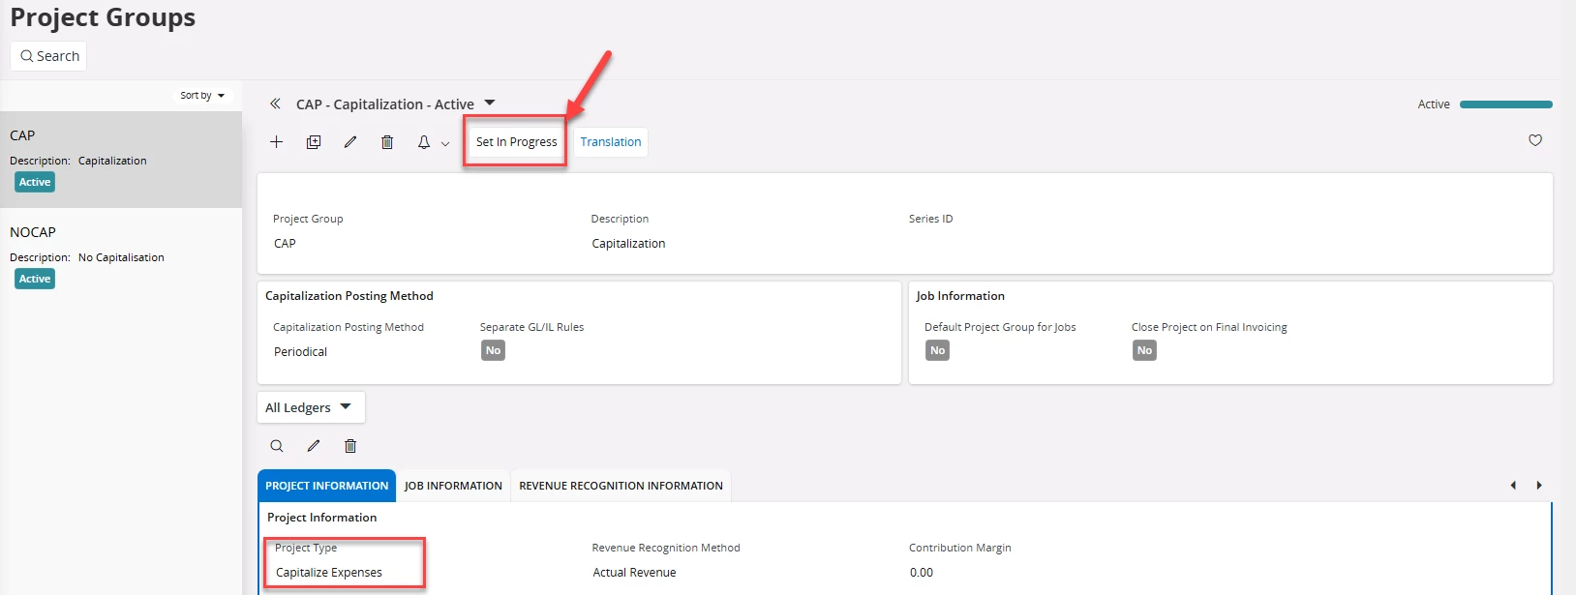Open the All Ledgers dropdown
Viewport: 1576px width, 595px height.
coord(310,407)
